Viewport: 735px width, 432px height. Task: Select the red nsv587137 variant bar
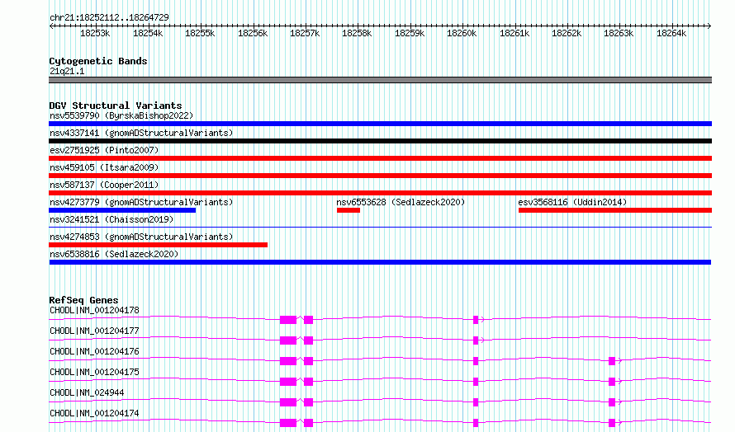point(380,193)
